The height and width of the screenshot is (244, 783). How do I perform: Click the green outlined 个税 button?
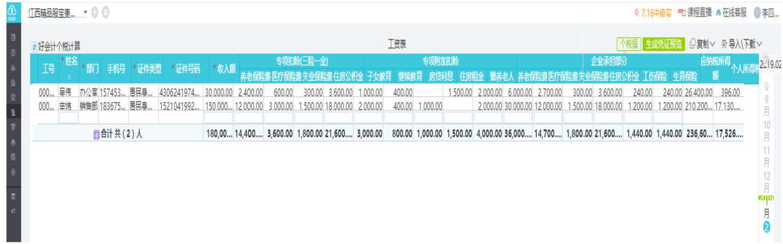(x=628, y=45)
